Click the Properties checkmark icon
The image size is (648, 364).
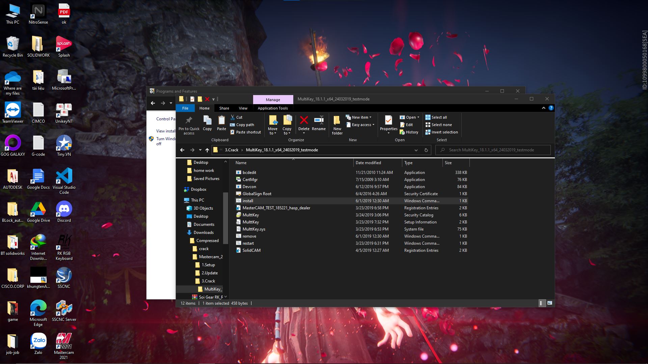(388, 120)
